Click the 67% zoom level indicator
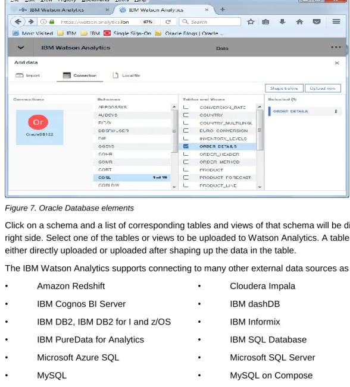 pos(148,22)
